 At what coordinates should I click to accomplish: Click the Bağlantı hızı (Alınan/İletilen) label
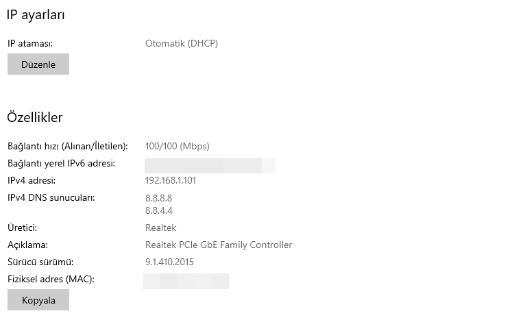pos(68,146)
